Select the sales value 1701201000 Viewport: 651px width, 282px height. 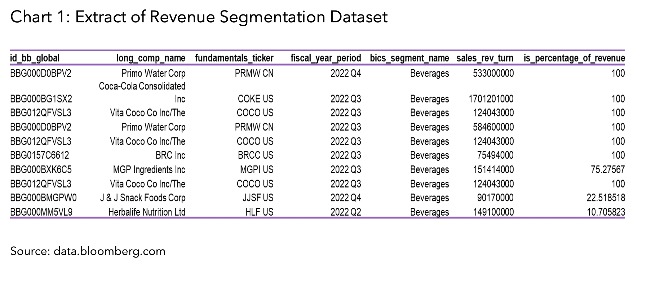click(x=491, y=99)
